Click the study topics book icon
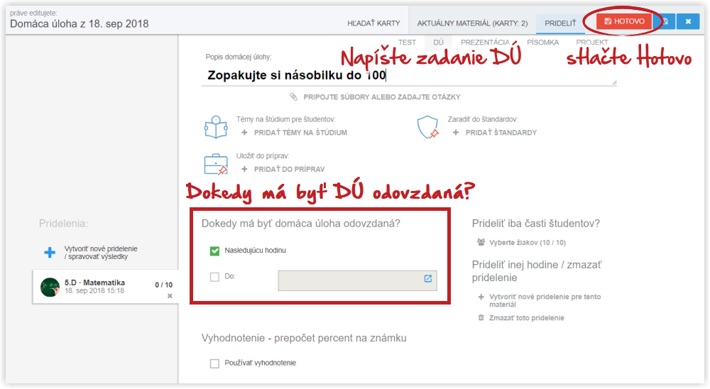The image size is (710, 389). pos(216,127)
